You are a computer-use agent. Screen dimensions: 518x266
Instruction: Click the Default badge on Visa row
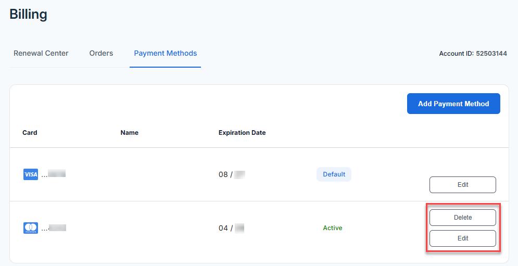(334, 174)
